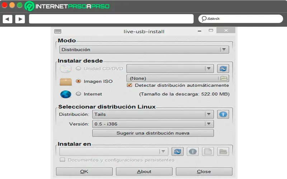Expand the Distribución Tails dropdown

[153, 114]
